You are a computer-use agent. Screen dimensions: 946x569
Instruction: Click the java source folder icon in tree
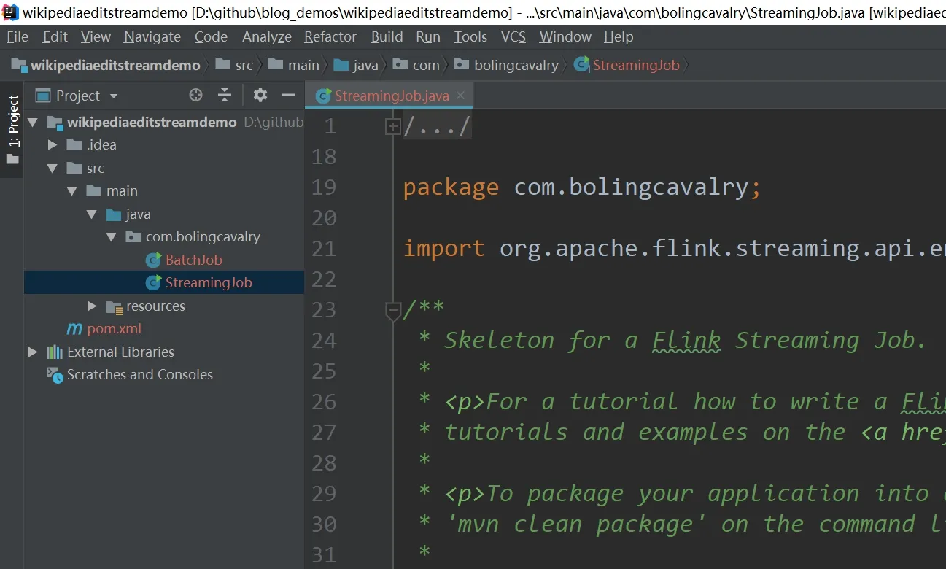point(114,214)
